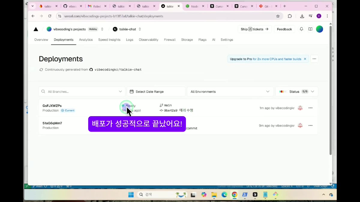
Task: Open the All Branches dropdown
Action: (82, 92)
